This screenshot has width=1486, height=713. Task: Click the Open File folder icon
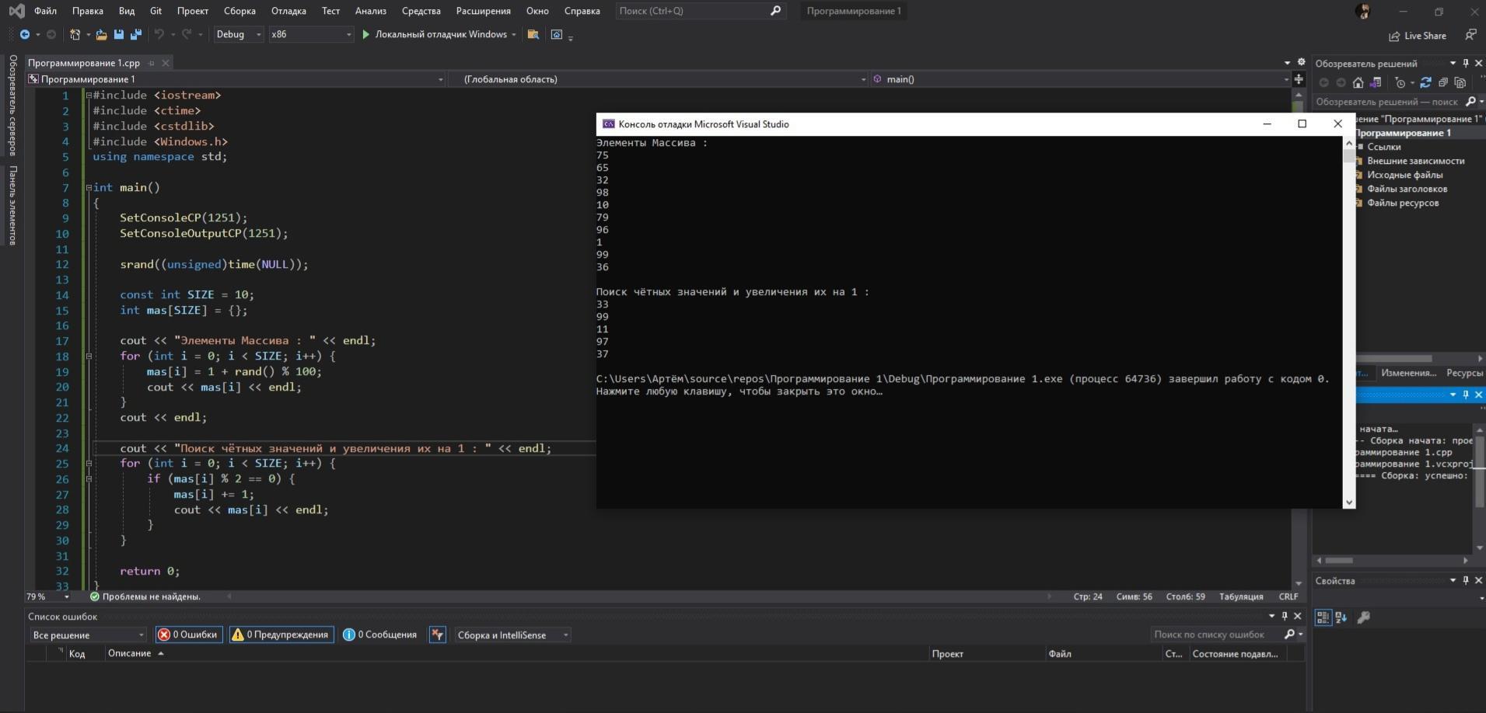[101, 34]
